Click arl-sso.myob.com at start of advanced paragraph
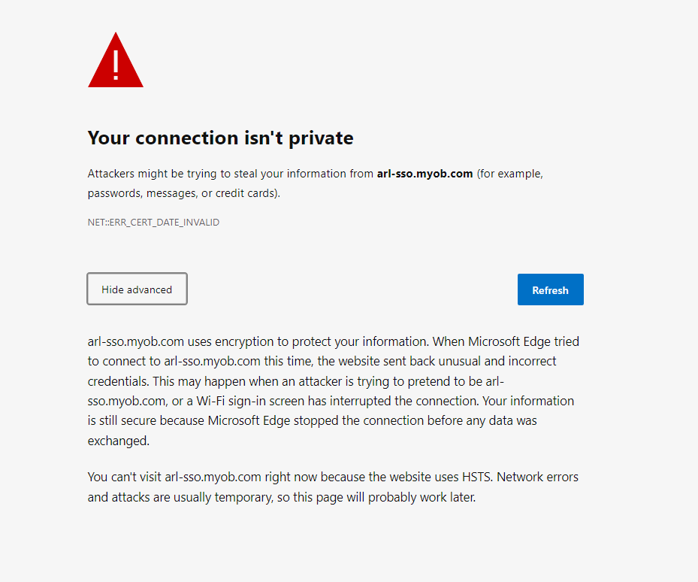Viewport: 698px width, 582px height. pos(136,342)
